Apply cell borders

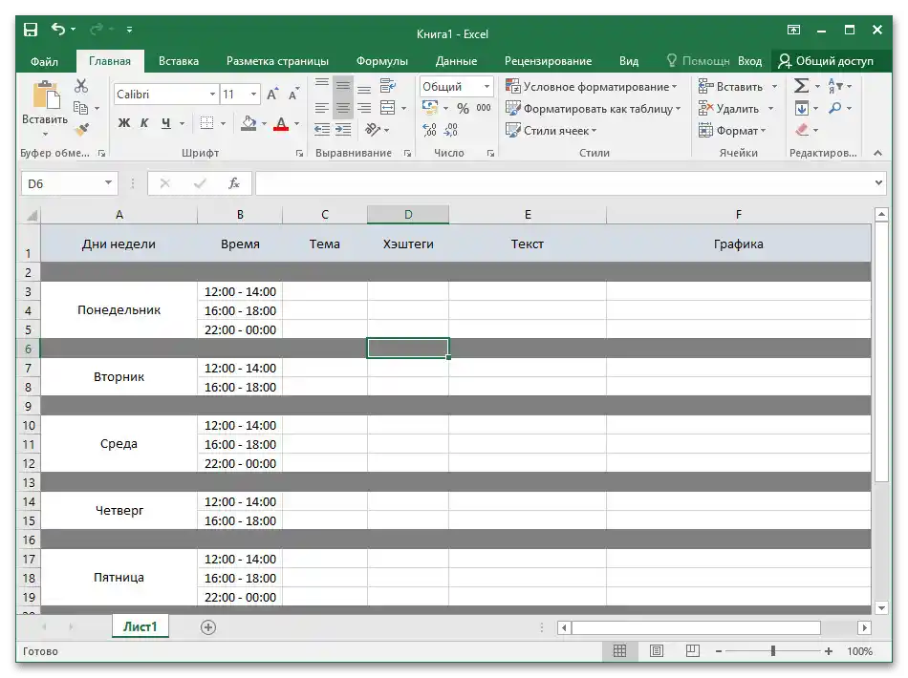(206, 122)
